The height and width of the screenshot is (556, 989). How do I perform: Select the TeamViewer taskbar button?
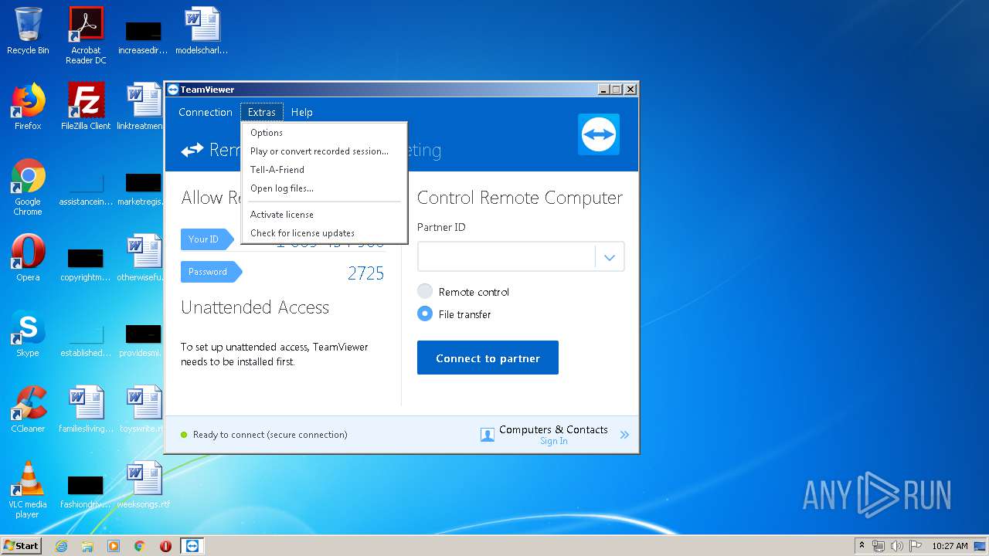pos(192,546)
